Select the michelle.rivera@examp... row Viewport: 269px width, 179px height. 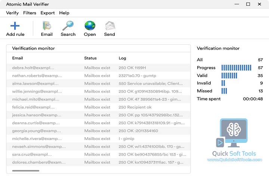tap(99, 139)
